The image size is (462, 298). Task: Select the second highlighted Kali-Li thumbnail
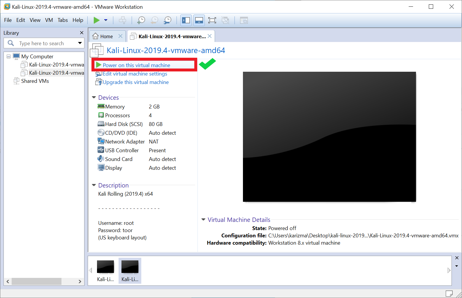pyautogui.click(x=130, y=271)
